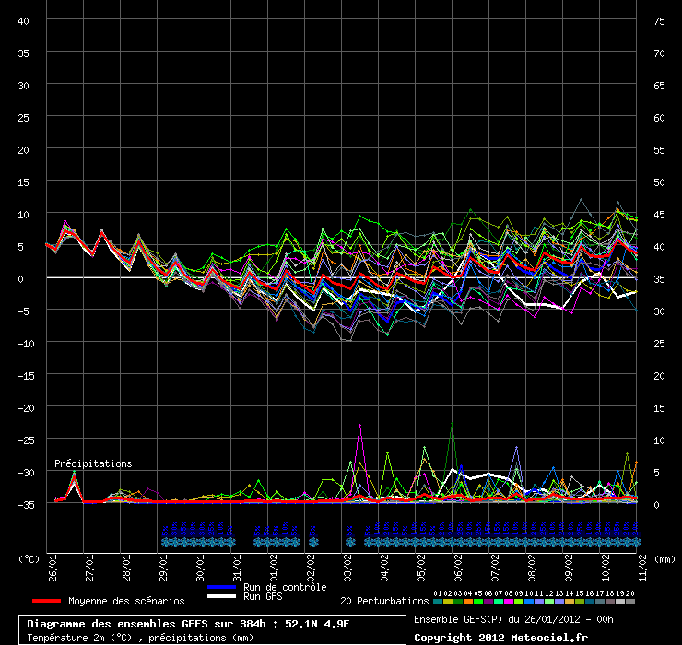Click the lone snowflake icon above the 03/02 date
This screenshot has width=682, height=645.
[350, 543]
